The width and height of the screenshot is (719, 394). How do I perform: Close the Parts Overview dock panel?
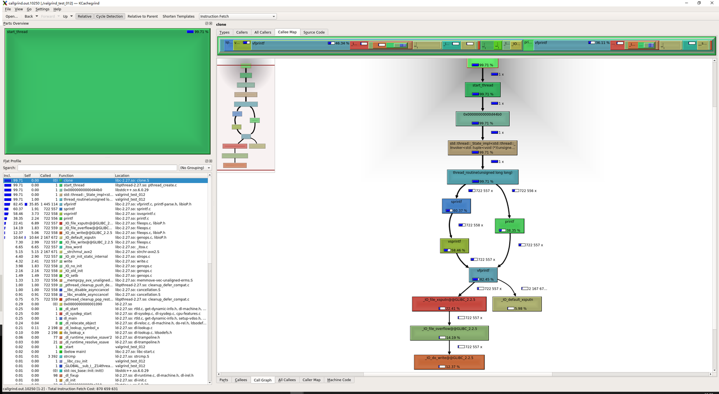[210, 23]
